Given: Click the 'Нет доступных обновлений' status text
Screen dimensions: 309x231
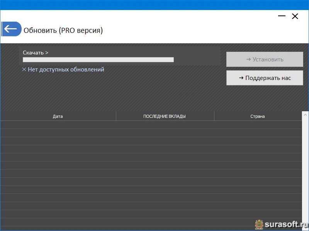Looking at the screenshot, I should (66, 70).
